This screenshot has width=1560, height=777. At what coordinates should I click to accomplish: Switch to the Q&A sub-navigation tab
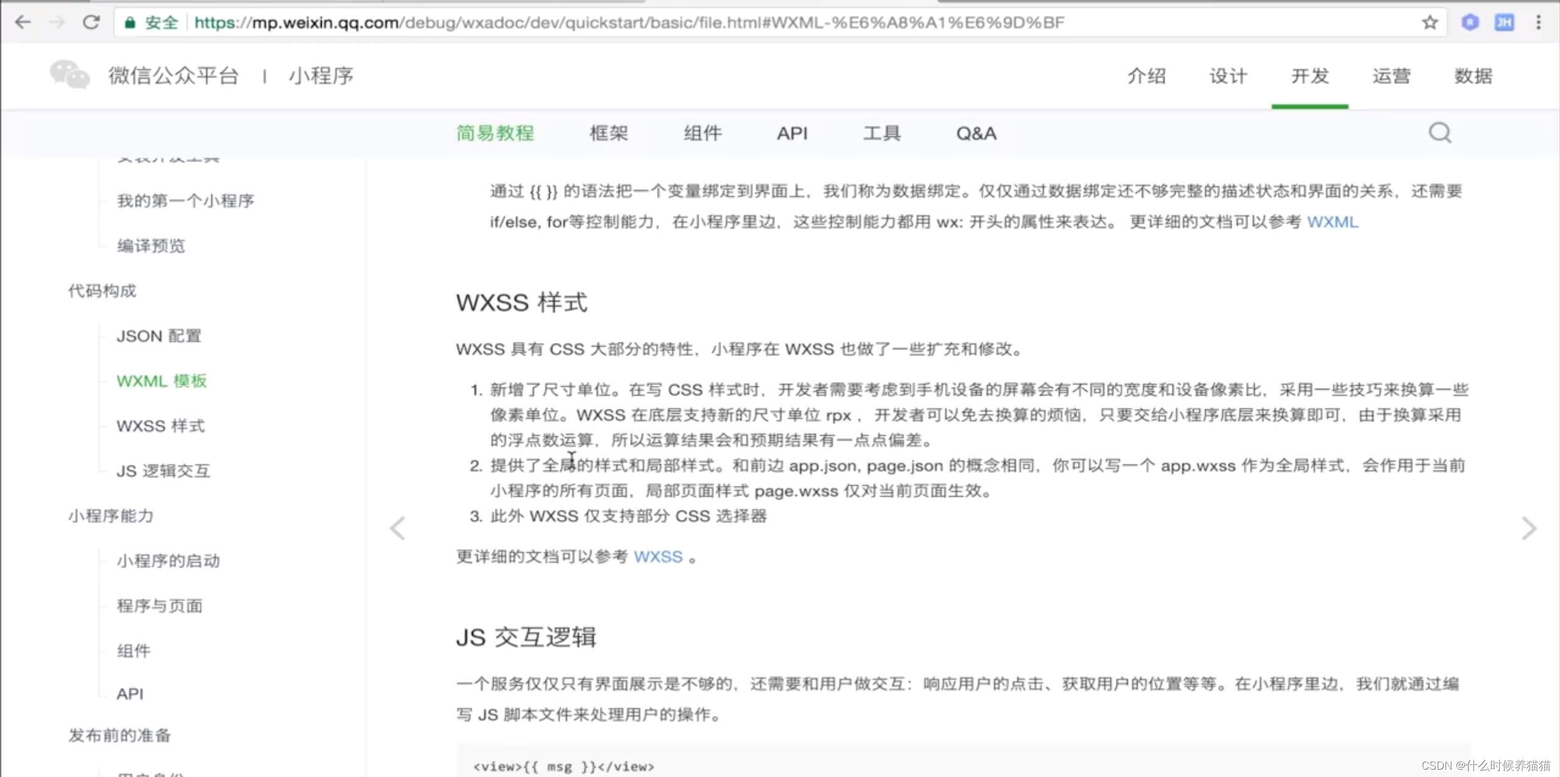[976, 133]
